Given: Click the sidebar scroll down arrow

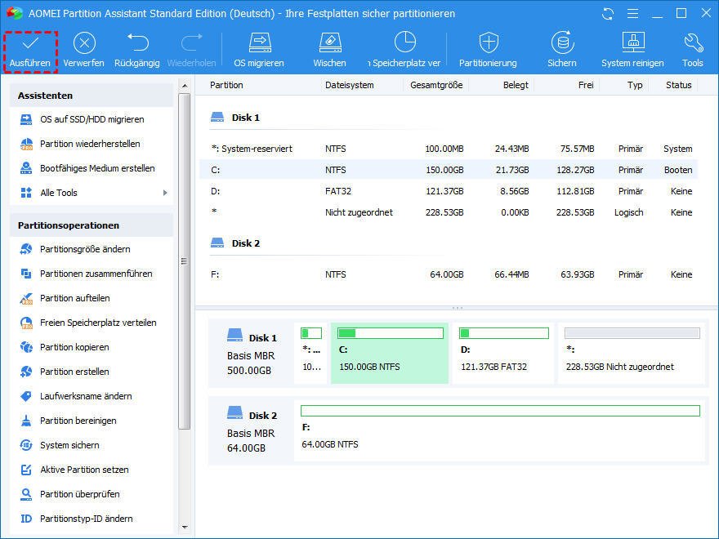Looking at the screenshot, I should pos(185,528).
